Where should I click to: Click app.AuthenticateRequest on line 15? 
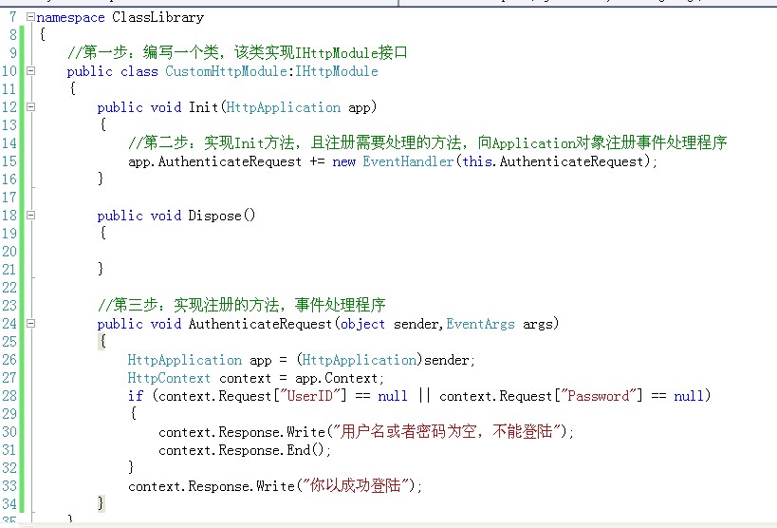pyautogui.click(x=214, y=161)
